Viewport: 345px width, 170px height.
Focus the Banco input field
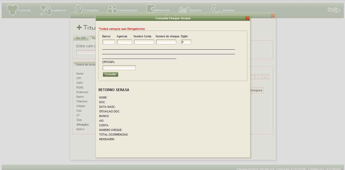pos(109,42)
